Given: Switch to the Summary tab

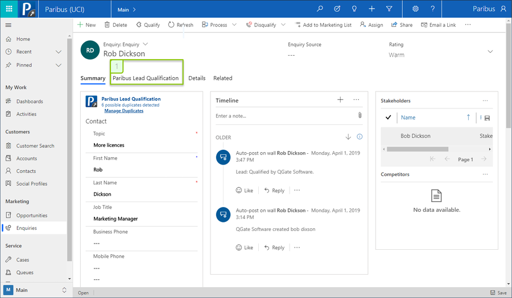Looking at the screenshot, I should [93, 78].
